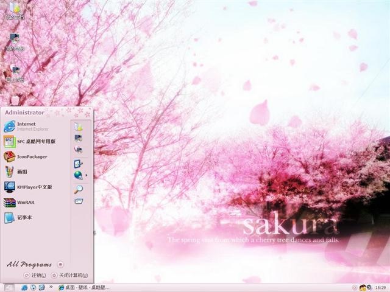The image size is (390, 292).
Task: Show hidden tray icons with round arrow
Action: 355,288
